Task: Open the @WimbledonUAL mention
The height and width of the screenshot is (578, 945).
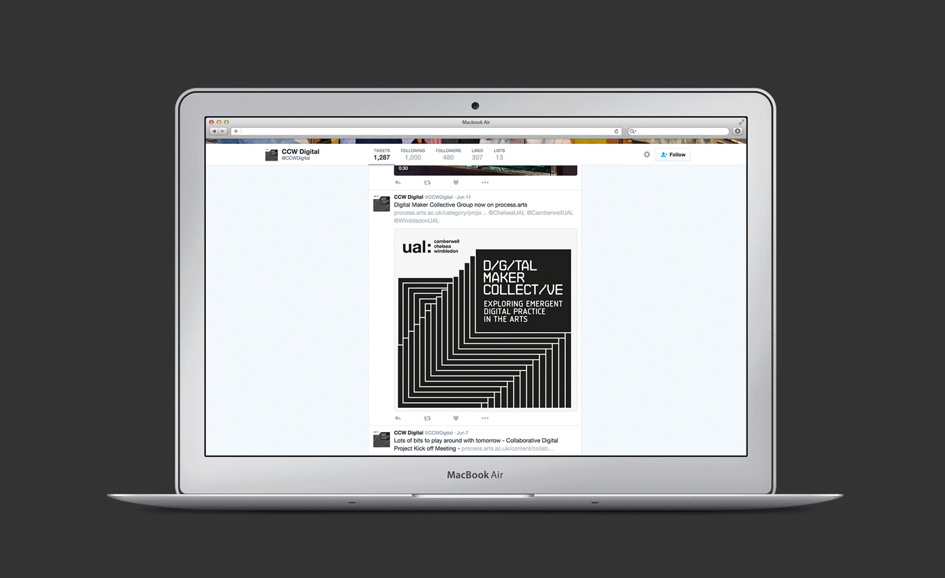Action: [x=416, y=220]
